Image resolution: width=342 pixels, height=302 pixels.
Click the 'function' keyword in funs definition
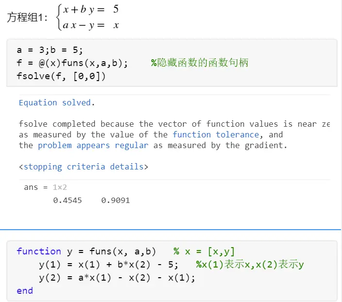coord(39,251)
